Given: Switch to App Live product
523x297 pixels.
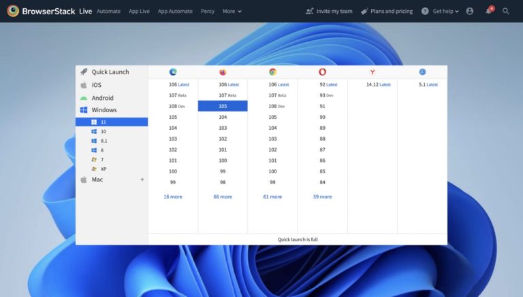Looking at the screenshot, I should point(139,12).
